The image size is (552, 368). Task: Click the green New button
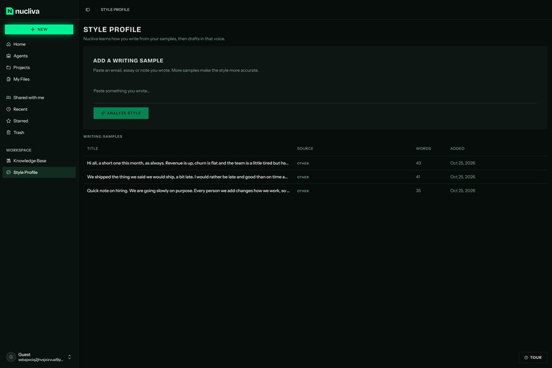point(39,29)
